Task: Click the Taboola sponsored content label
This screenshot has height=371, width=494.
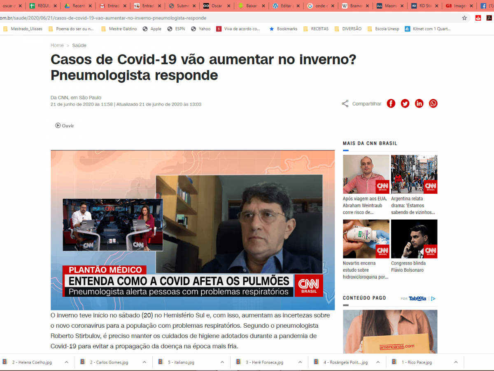Action: (x=418, y=298)
